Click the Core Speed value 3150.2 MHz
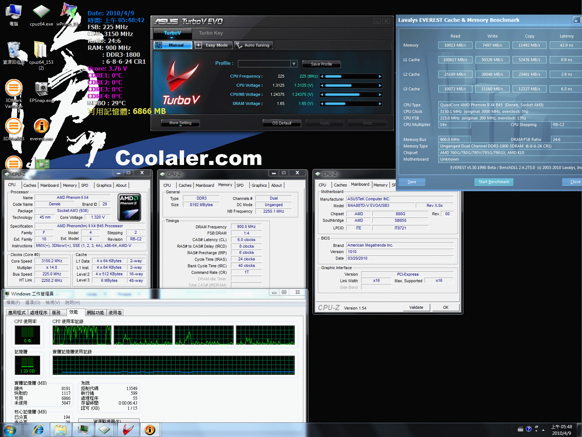 [52, 261]
